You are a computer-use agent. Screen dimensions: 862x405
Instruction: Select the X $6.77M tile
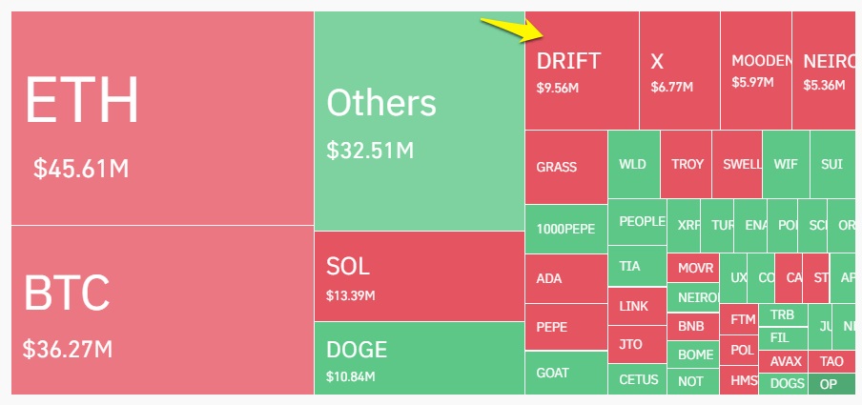(680, 71)
